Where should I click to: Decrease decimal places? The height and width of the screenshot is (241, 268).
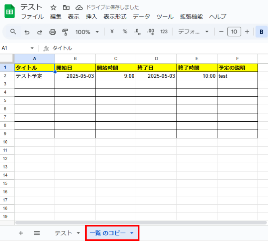[x=137, y=32]
